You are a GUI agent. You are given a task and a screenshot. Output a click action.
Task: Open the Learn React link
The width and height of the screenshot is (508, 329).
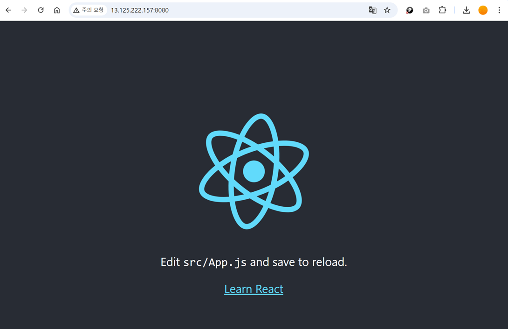[254, 289]
